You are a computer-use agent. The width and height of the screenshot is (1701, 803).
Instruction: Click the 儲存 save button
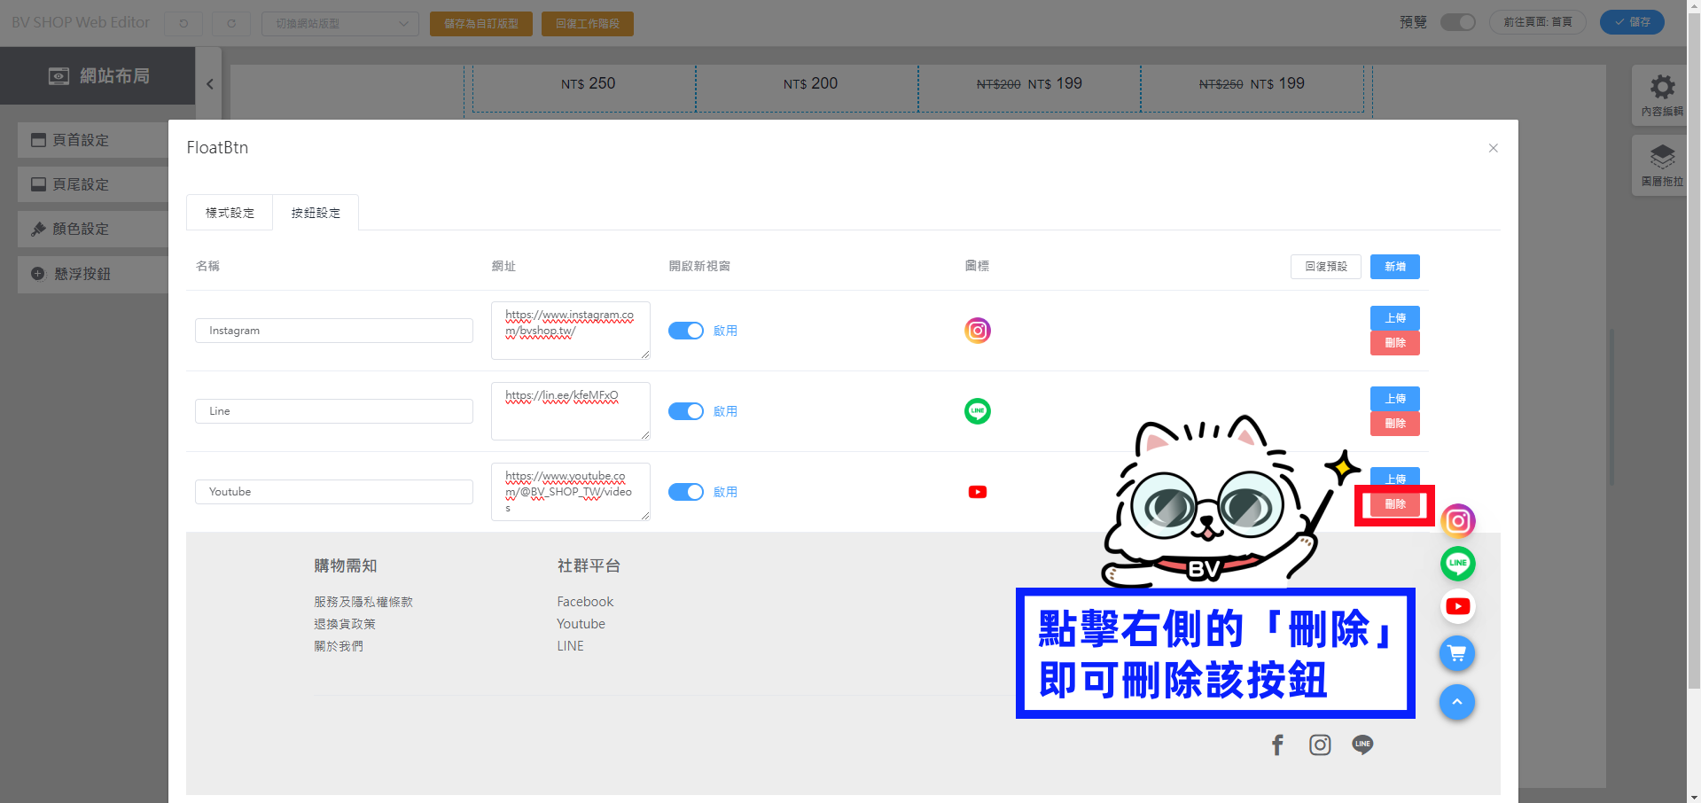tap(1632, 22)
